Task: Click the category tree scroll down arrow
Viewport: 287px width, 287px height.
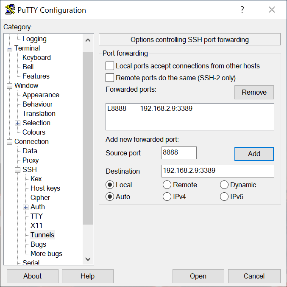Action: click(88, 259)
